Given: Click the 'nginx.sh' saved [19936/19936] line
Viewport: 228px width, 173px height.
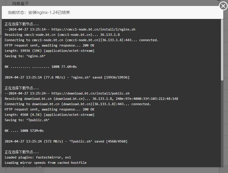Looking at the screenshot, I should 67,77.
